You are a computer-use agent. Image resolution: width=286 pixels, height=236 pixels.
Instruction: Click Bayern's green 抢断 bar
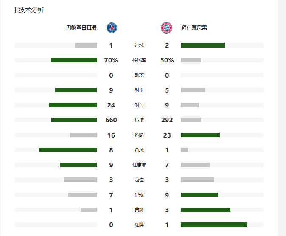coord(200,135)
